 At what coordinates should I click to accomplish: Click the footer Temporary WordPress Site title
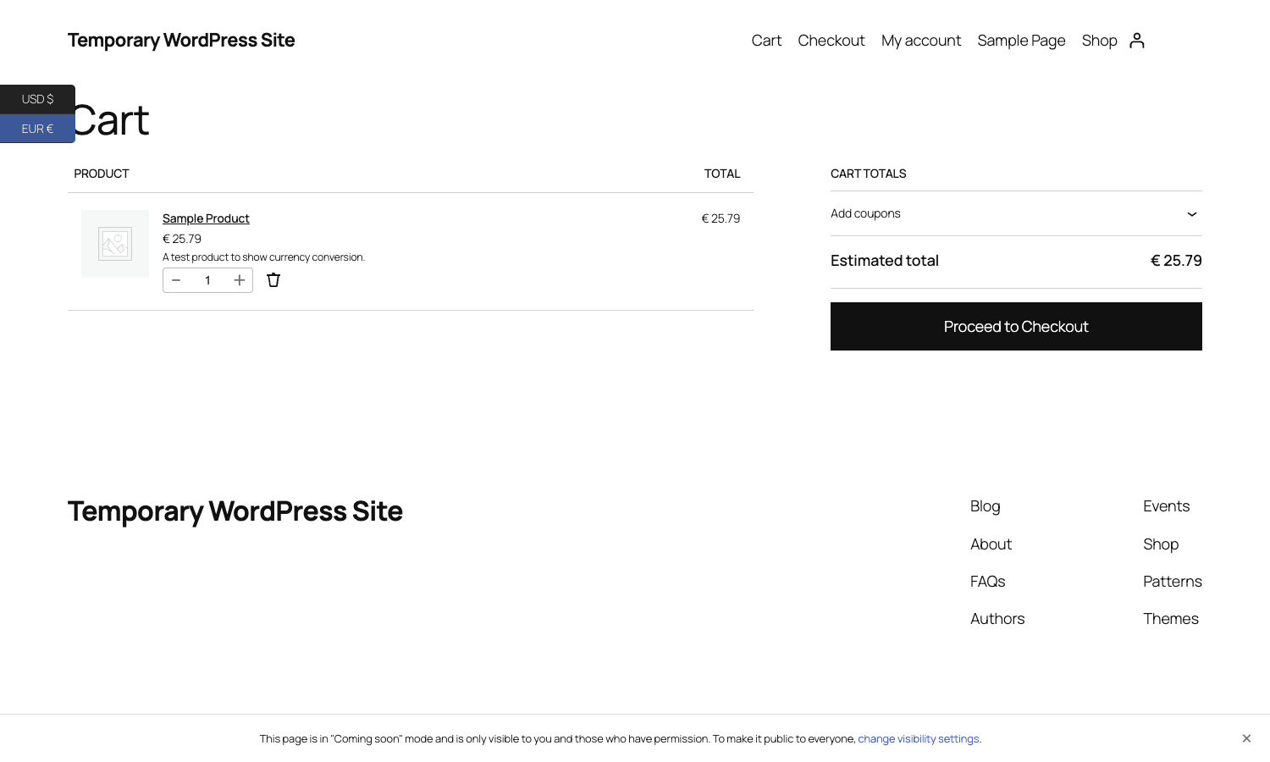coord(235,511)
